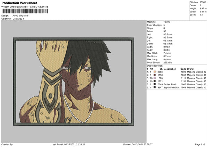
Task: Click the 'EndX:' label
Action: [x=150, y=47]
